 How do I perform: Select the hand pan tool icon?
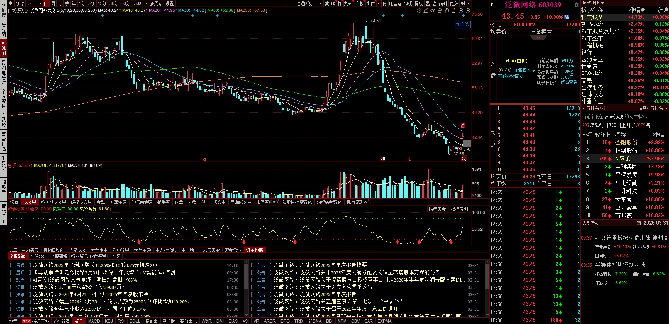446,10
